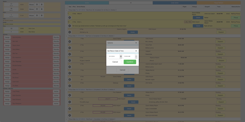
Task: Set Tony Rodrigues to Active
Action: pos(56,104)
